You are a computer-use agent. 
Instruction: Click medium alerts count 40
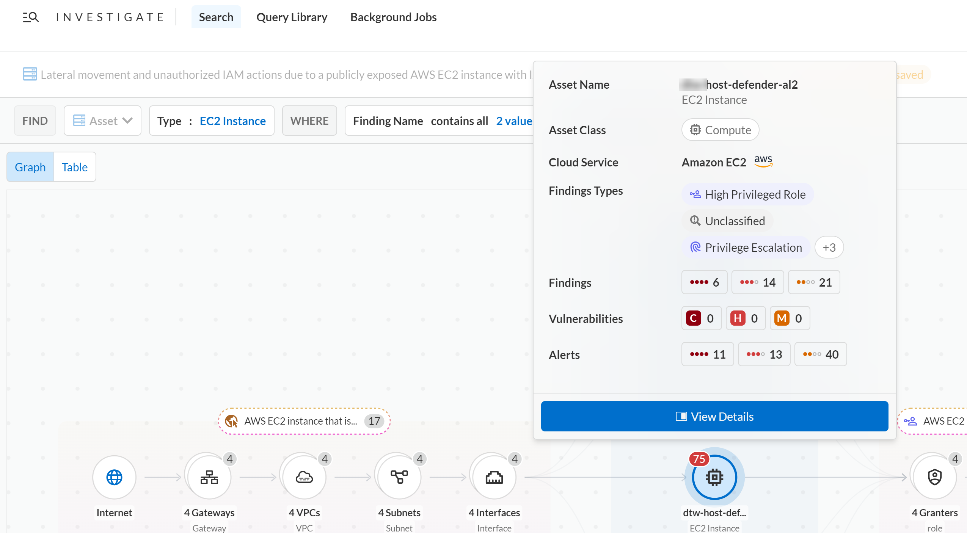click(x=821, y=354)
